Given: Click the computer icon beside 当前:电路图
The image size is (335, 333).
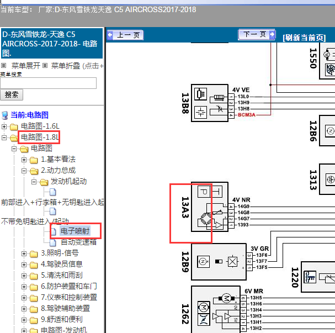Looking at the screenshot, I should coord(5,115).
